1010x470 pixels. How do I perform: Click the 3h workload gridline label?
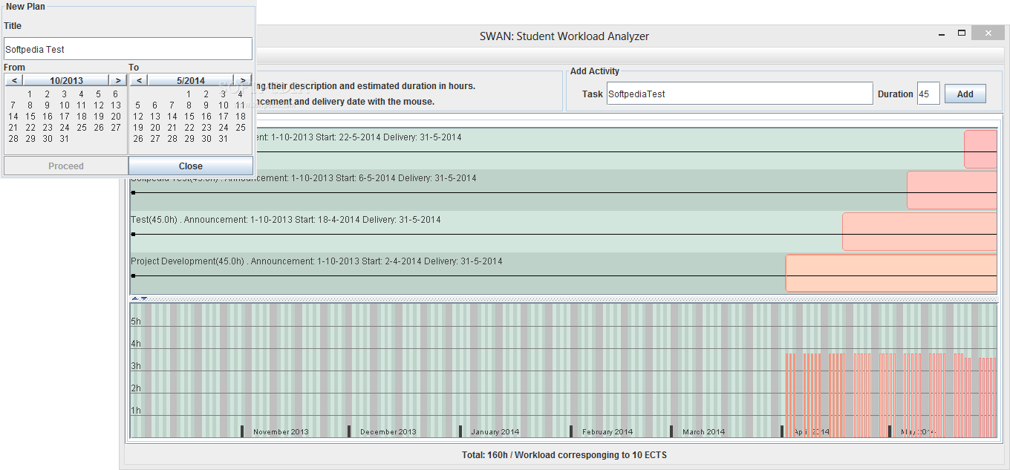pos(136,366)
